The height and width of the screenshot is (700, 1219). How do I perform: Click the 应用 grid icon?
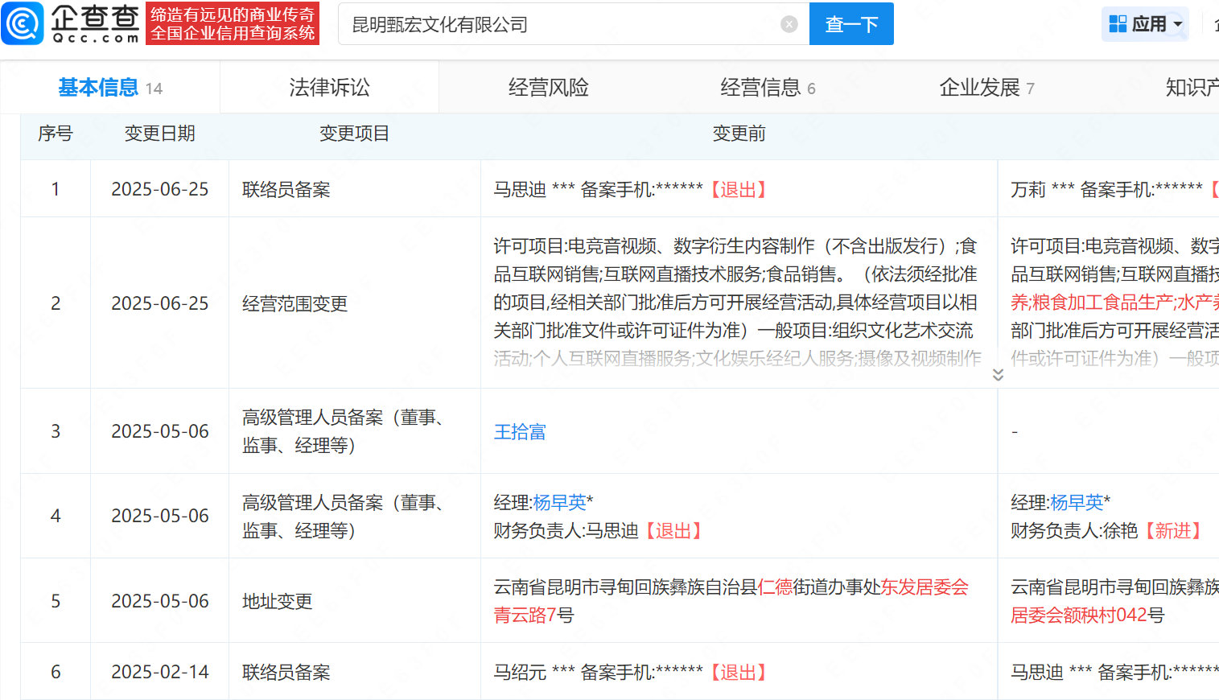click(x=1118, y=24)
